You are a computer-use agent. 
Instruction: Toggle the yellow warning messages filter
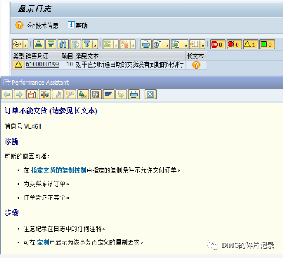pos(251,44)
